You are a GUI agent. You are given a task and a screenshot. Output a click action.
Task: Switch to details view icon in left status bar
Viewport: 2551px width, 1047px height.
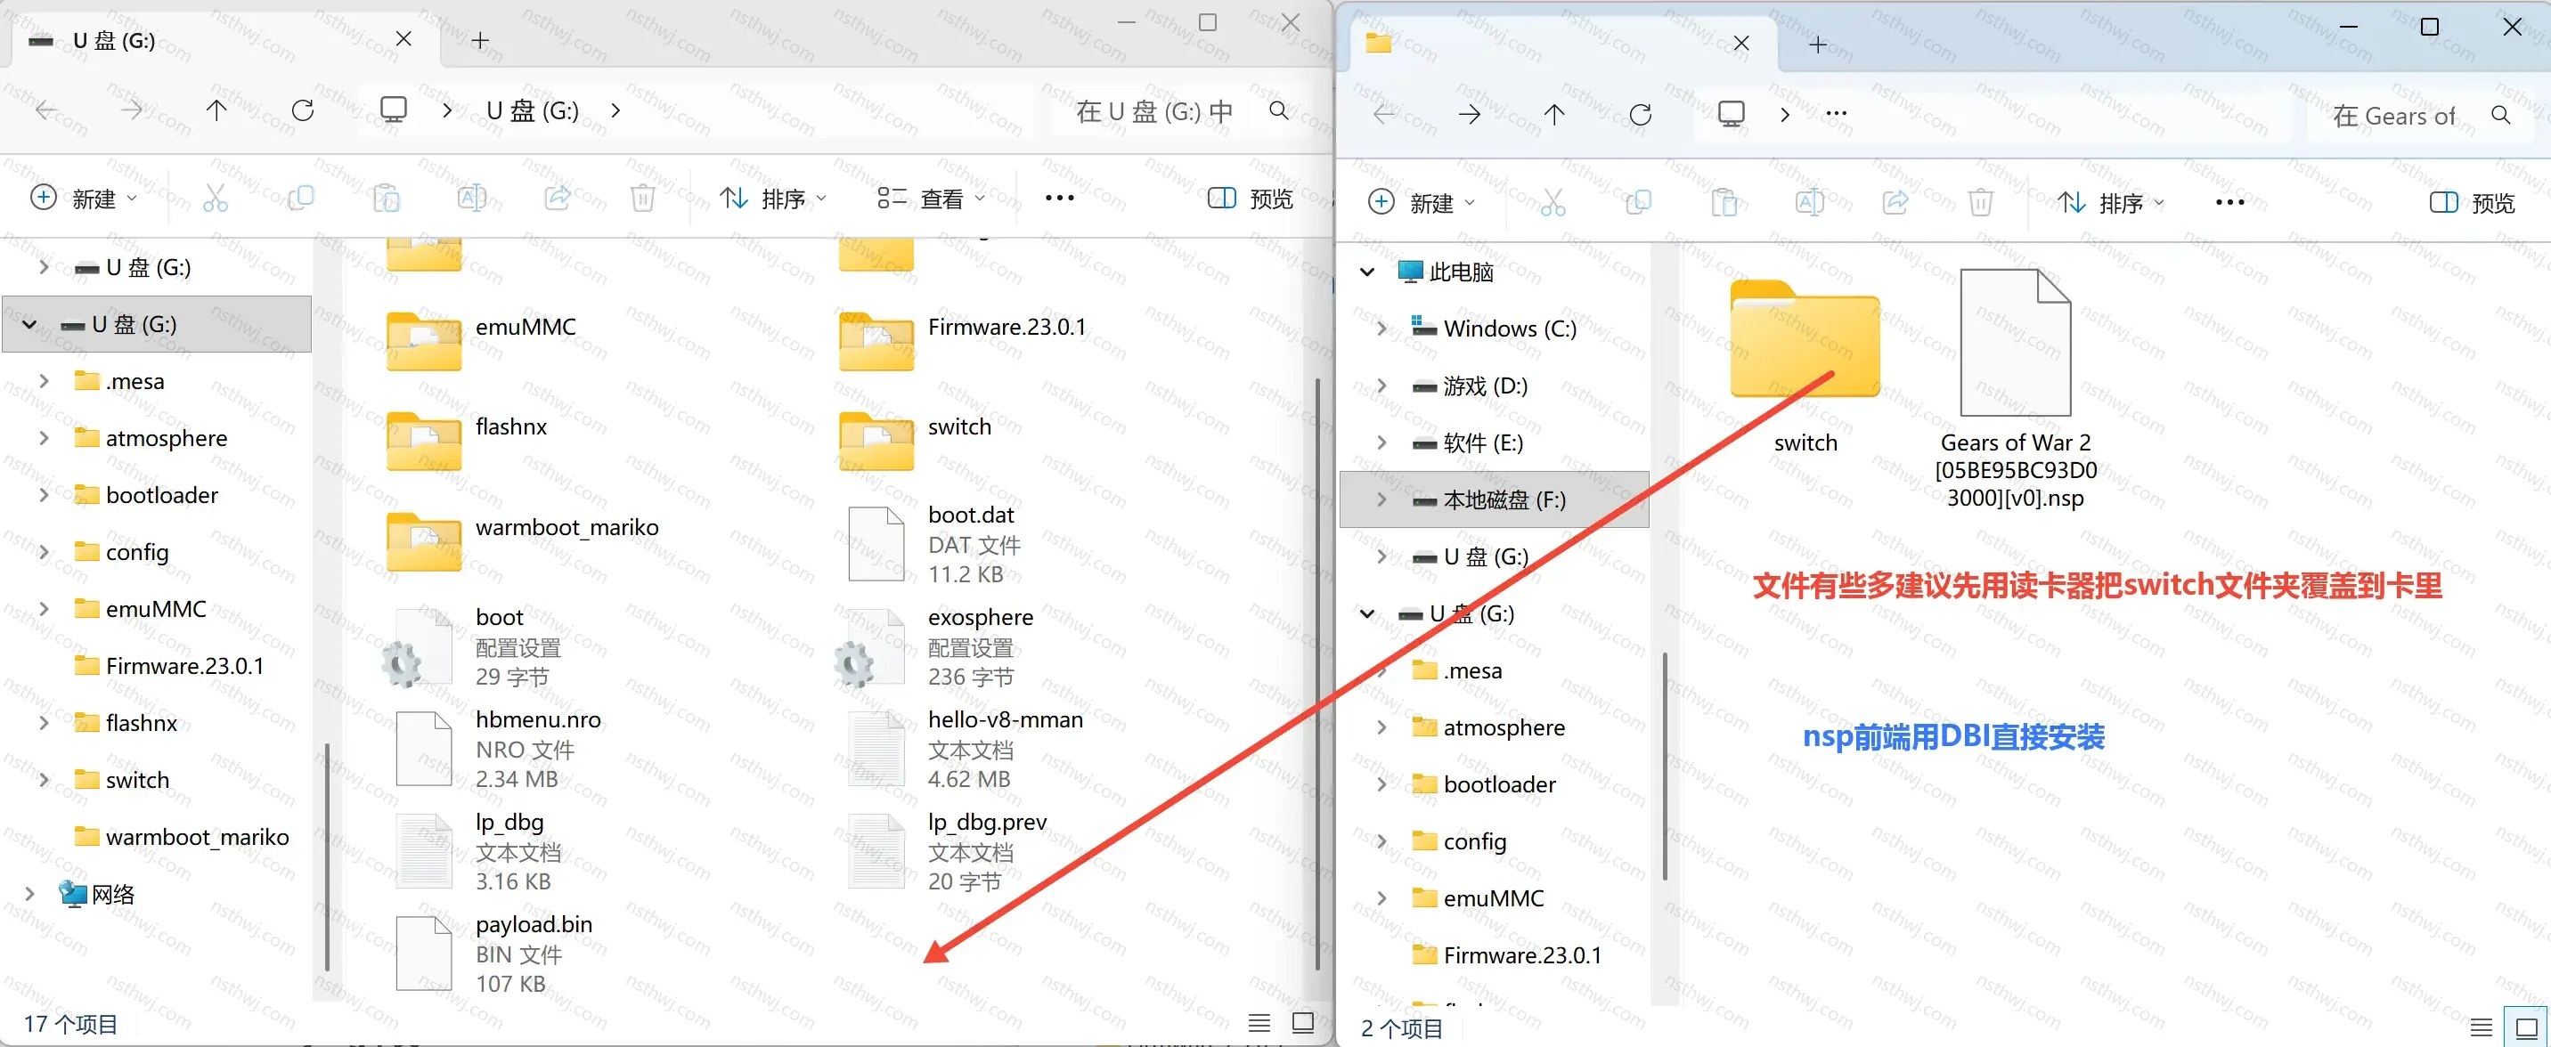point(1259,1023)
